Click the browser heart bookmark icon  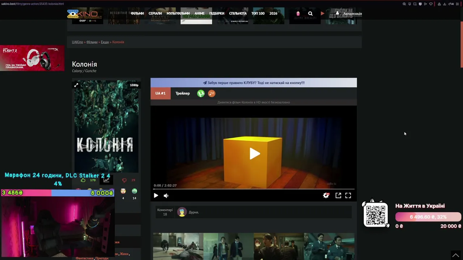pos(431,4)
